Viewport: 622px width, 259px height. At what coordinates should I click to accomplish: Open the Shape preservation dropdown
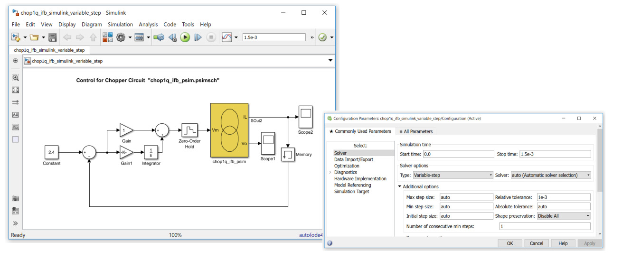coord(564,216)
